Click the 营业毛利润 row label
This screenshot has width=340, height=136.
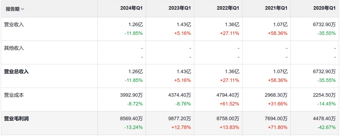16,119
